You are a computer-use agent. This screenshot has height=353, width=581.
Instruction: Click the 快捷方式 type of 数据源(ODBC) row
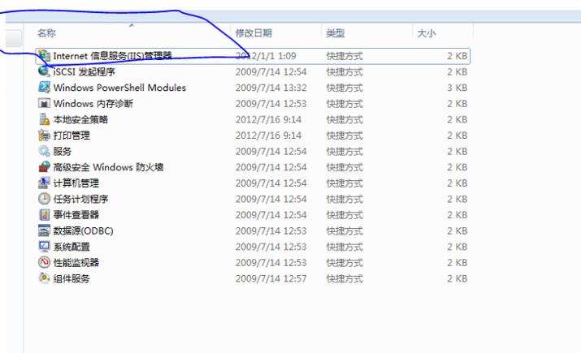(345, 231)
